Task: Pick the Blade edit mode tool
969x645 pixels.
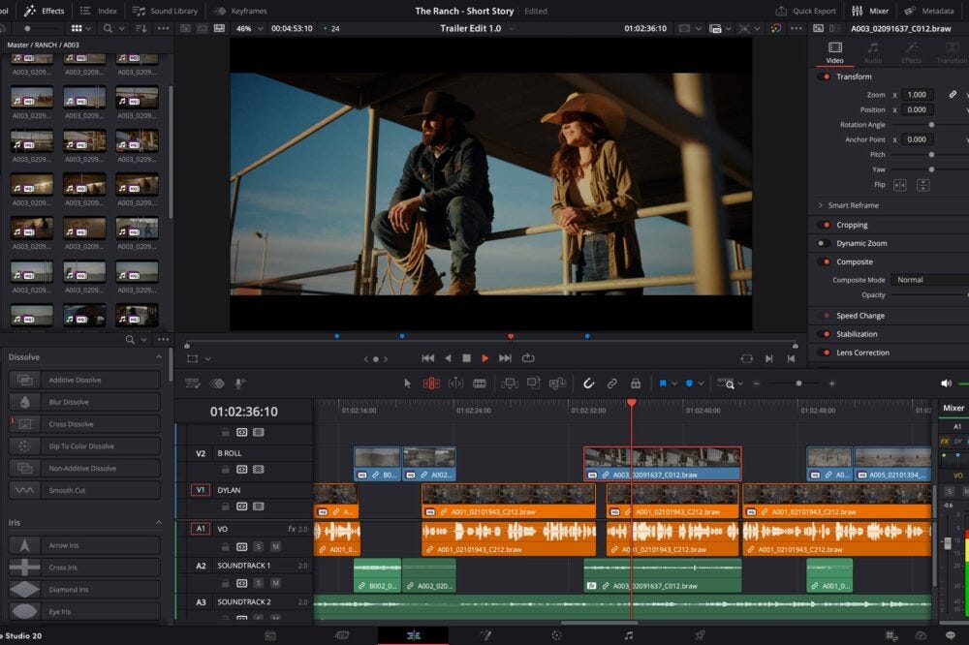Action: 480,384
